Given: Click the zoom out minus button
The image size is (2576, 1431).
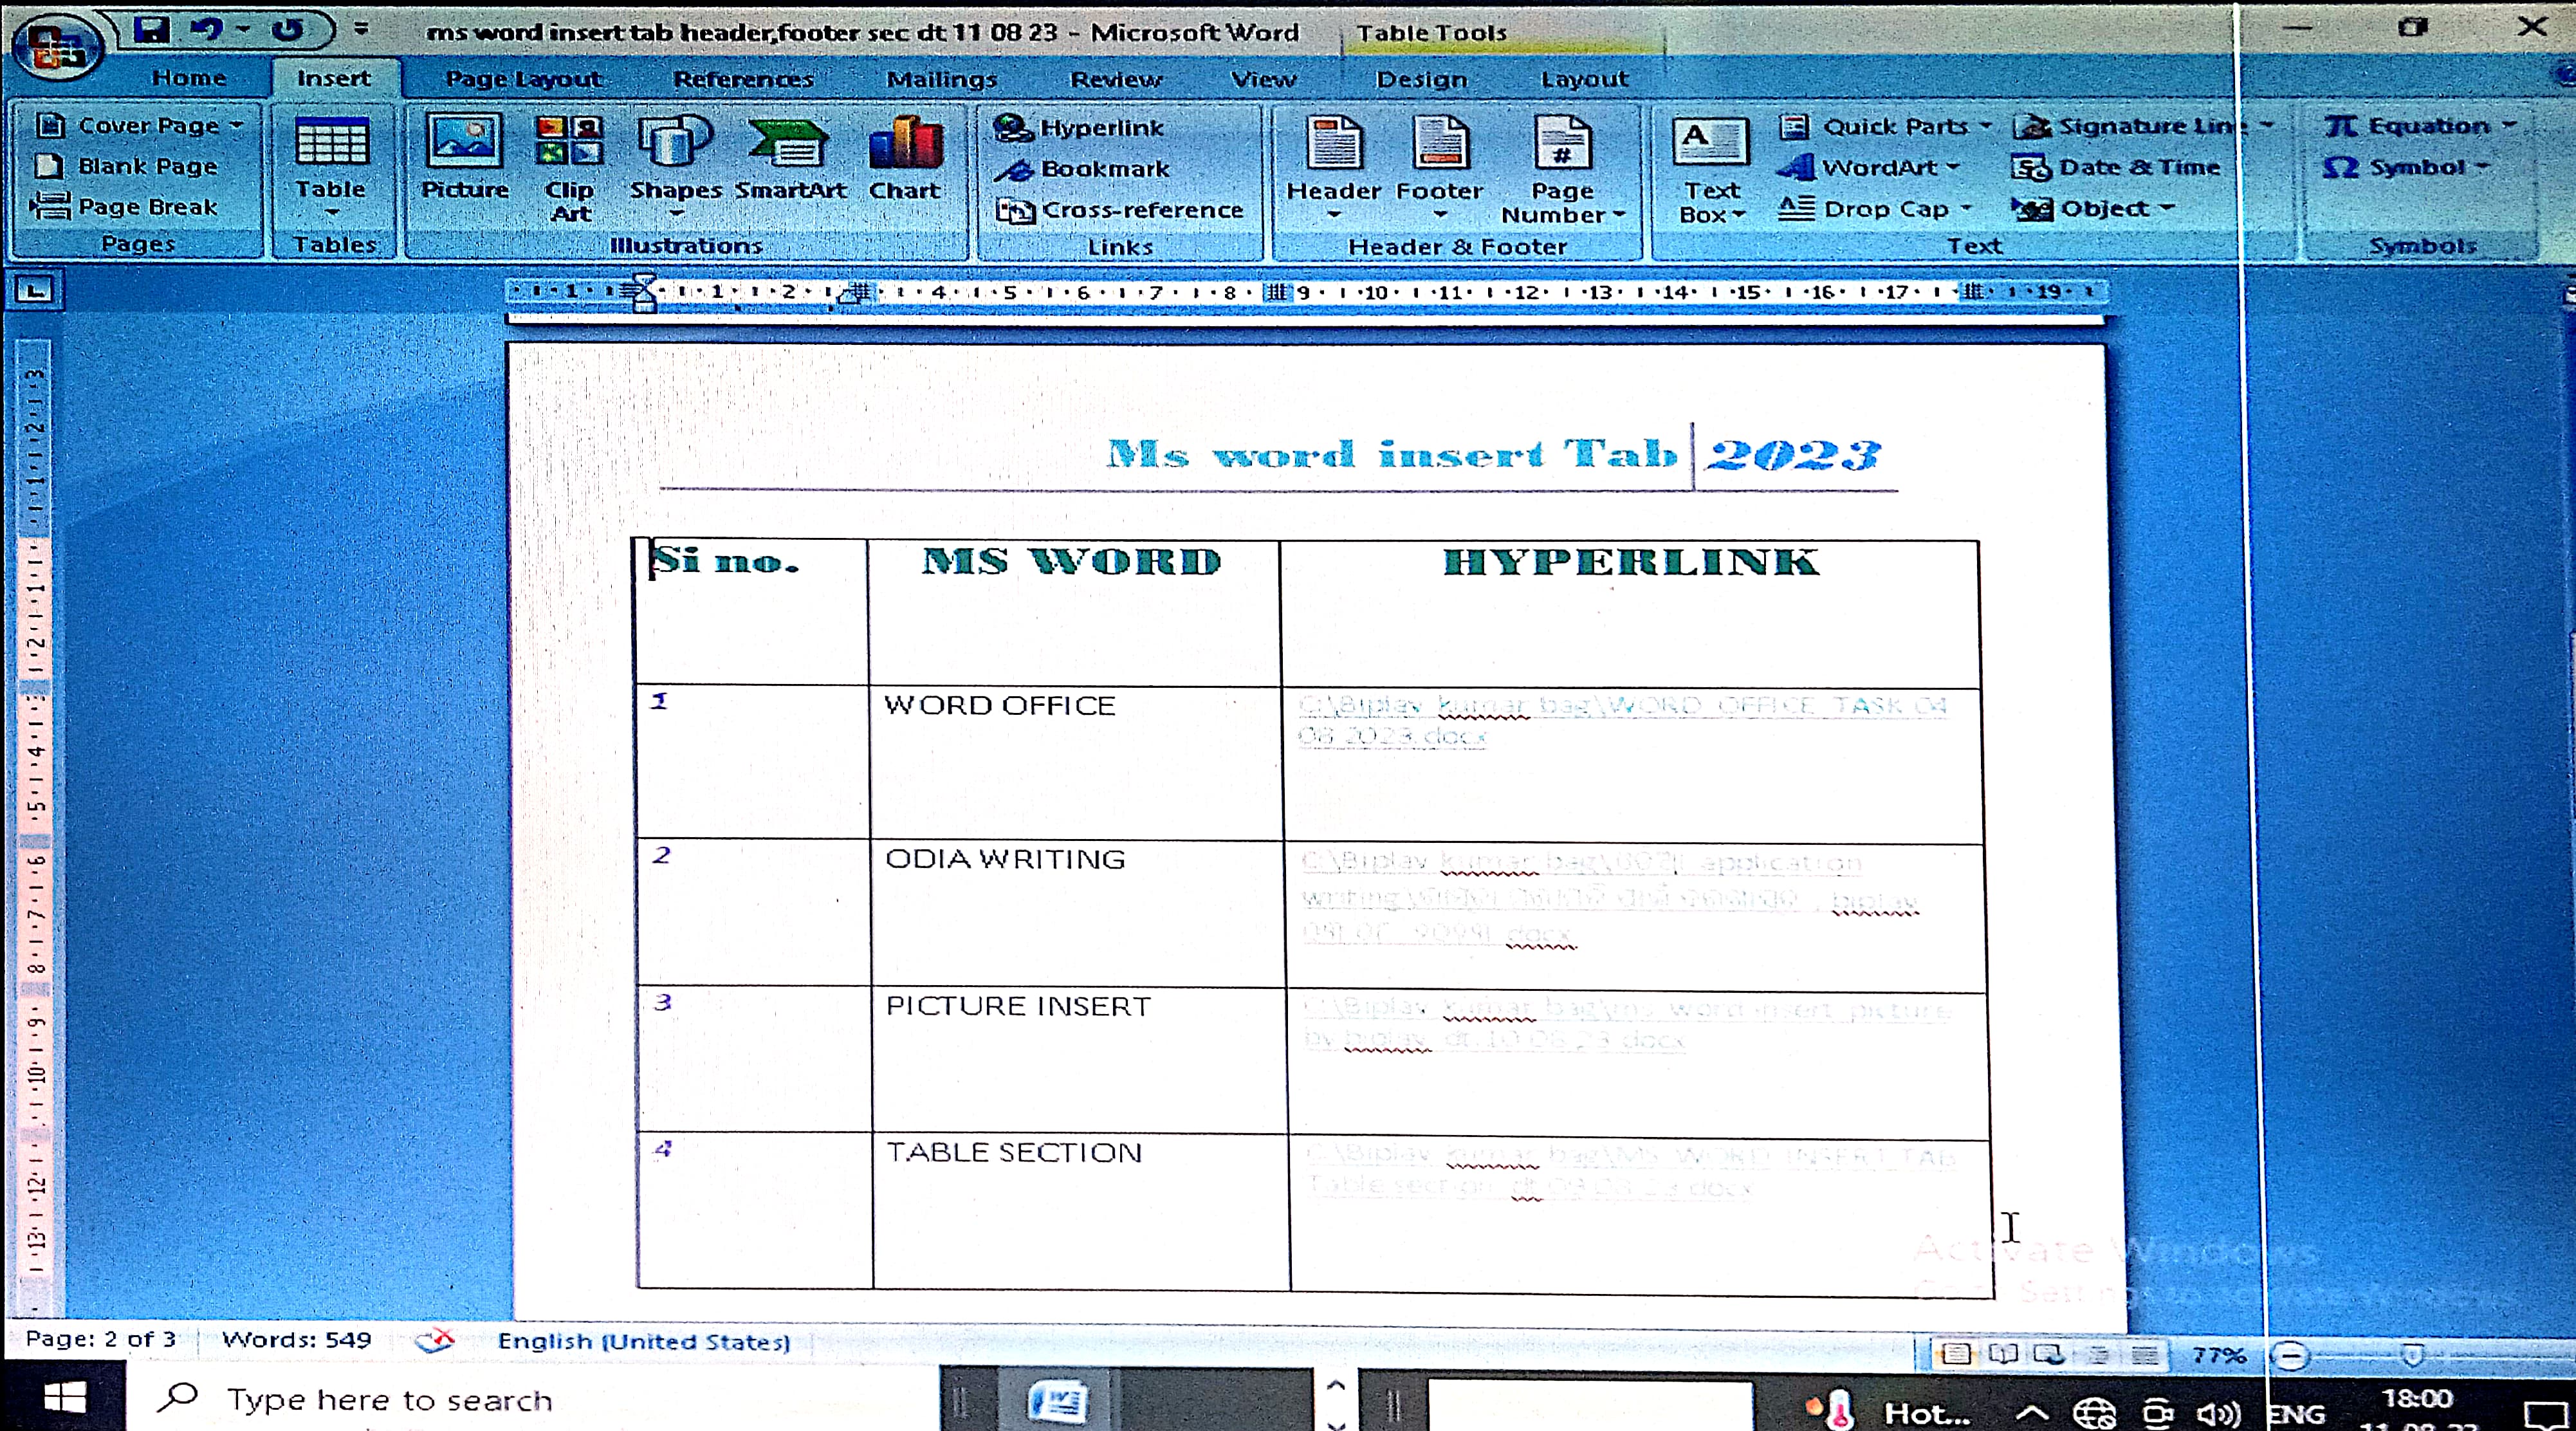Looking at the screenshot, I should pyautogui.click(x=2290, y=1356).
